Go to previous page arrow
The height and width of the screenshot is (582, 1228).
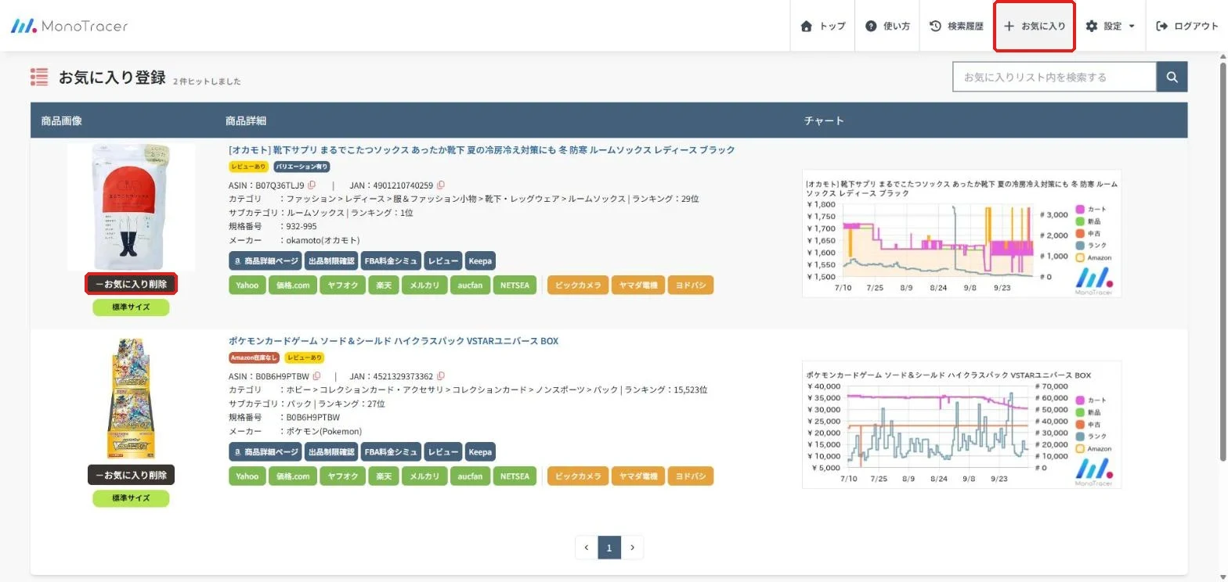tap(587, 548)
